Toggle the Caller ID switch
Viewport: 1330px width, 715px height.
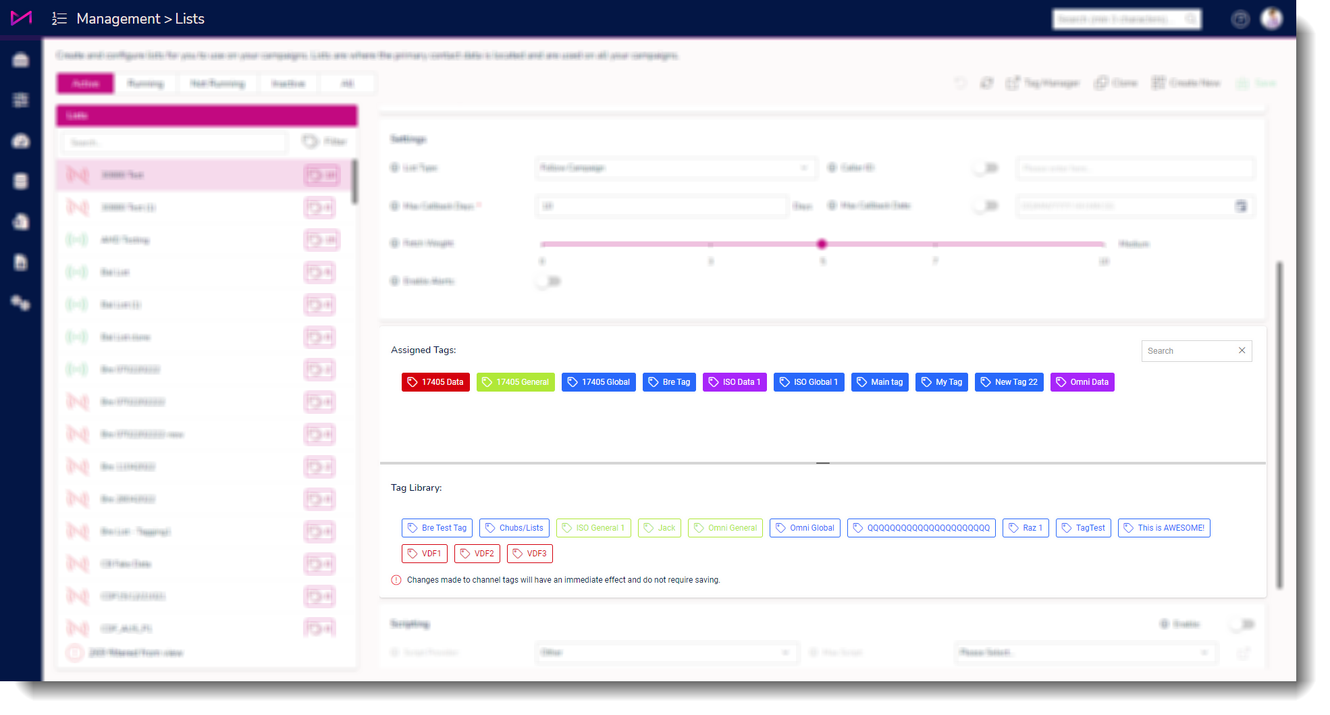[x=986, y=167]
